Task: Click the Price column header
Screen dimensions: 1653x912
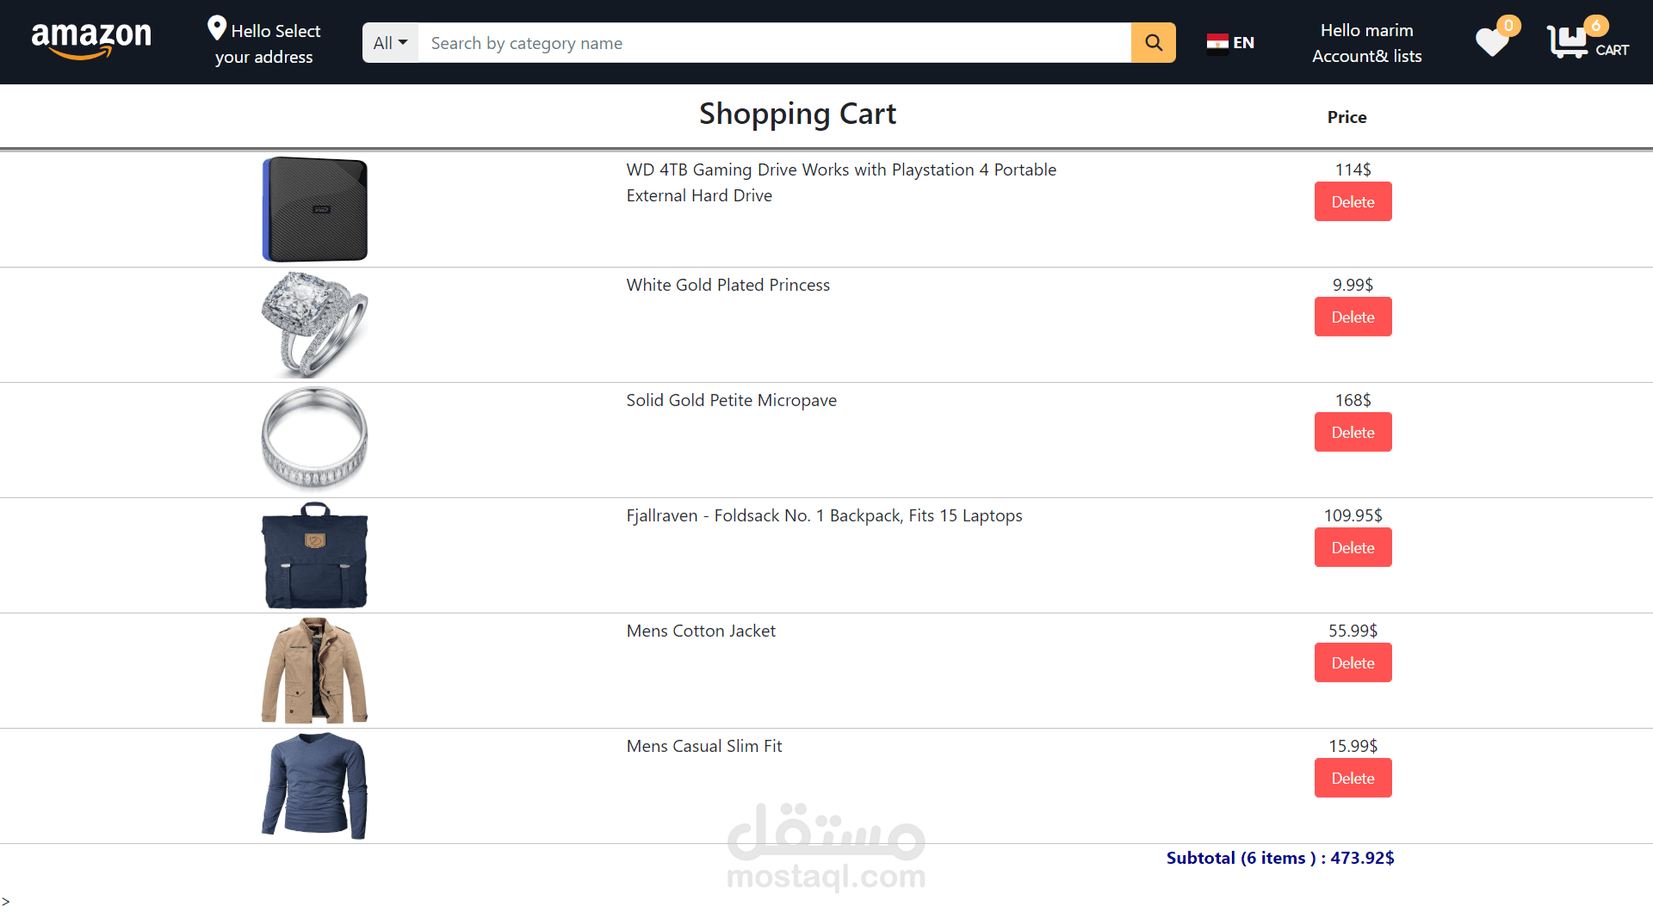Action: [1347, 117]
